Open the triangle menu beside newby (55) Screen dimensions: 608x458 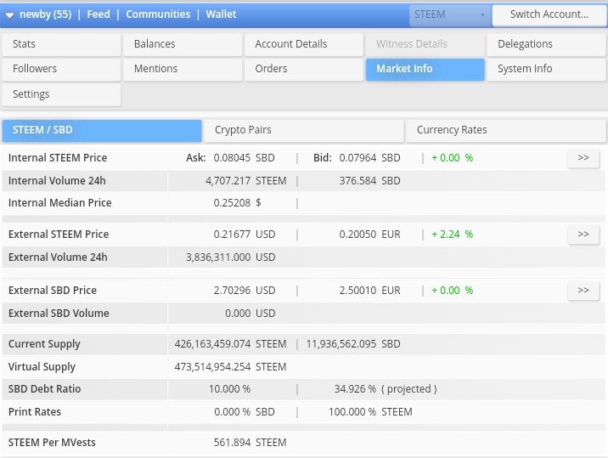pos(9,15)
